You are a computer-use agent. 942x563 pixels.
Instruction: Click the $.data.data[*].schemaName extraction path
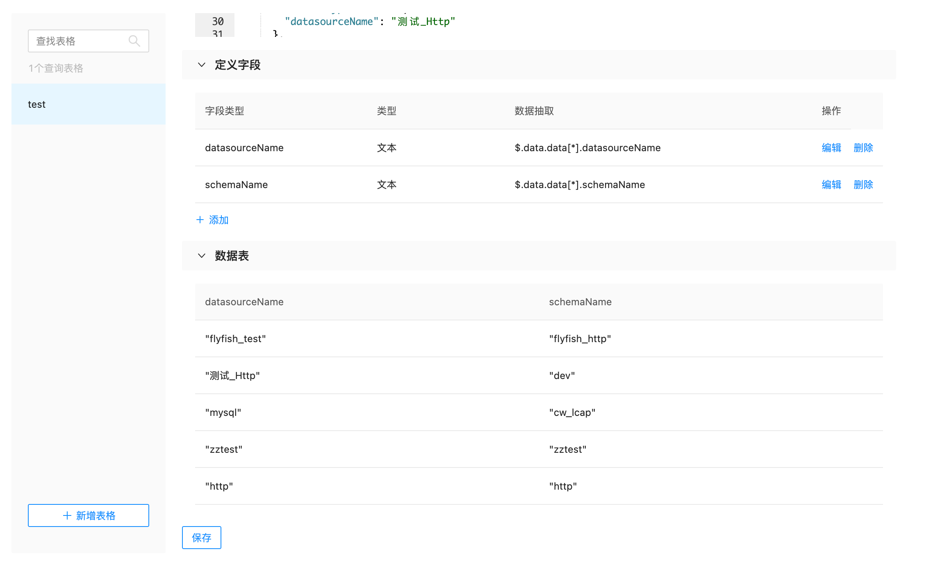[x=580, y=185]
